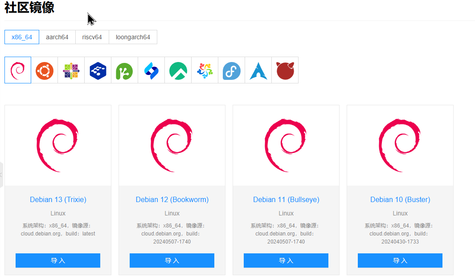The height and width of the screenshot is (277, 475).
Task: Select the Ubuntu distribution icon
Action: pos(45,70)
